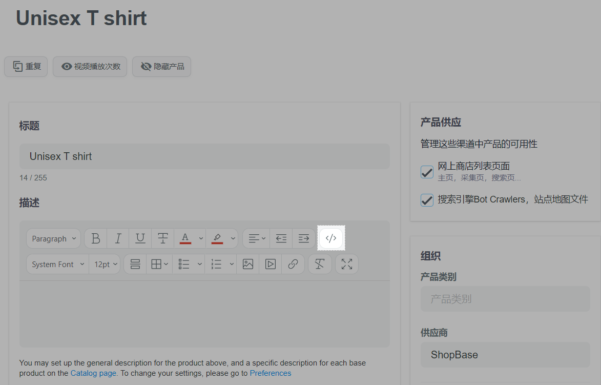Uncheck 网上商店列表页面 checkbox
Image resolution: width=601 pixels, height=385 pixels.
click(427, 172)
